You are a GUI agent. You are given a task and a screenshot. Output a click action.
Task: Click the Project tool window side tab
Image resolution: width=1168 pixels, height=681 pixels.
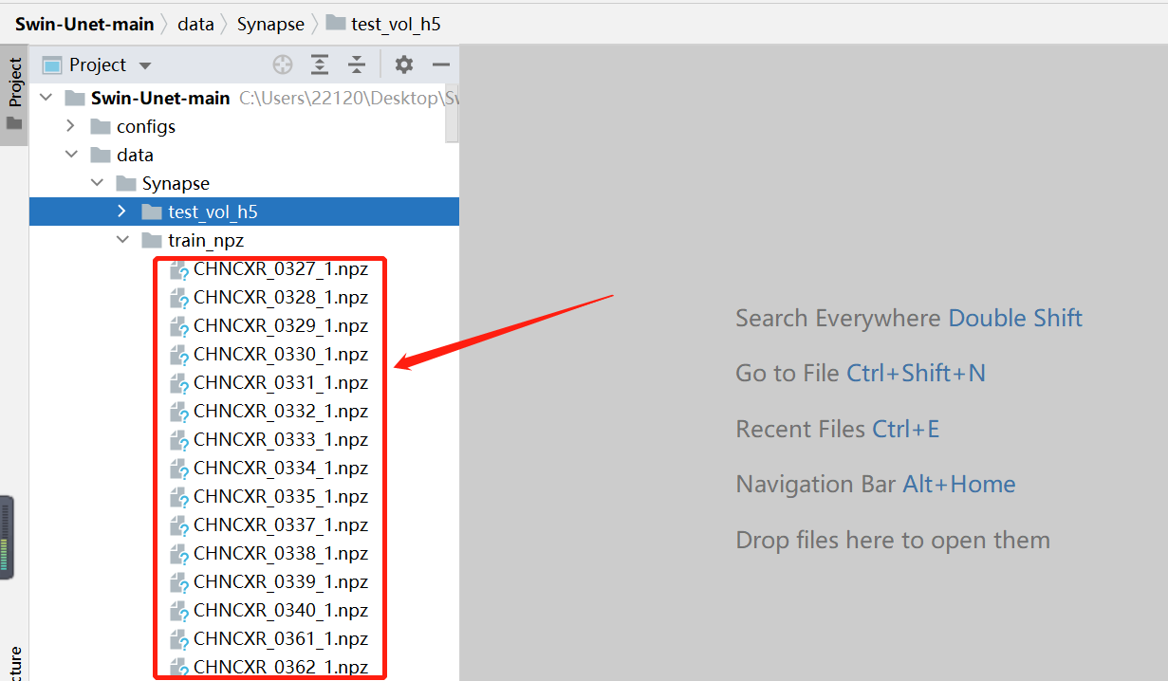click(14, 85)
